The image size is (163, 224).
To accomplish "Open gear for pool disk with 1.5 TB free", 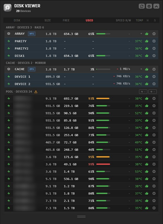I will pos(154,208).
